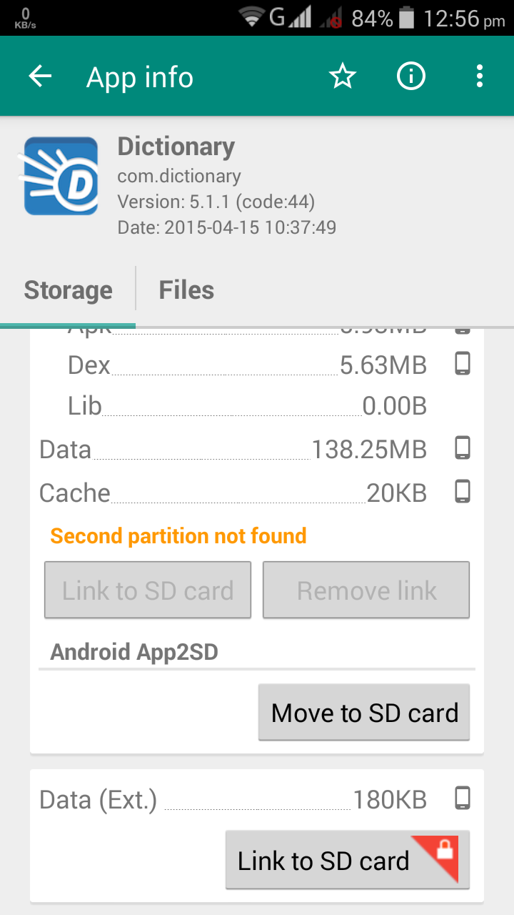Viewport: 514px width, 915px height.
Task: Switch to the Files tab
Action: click(x=186, y=290)
